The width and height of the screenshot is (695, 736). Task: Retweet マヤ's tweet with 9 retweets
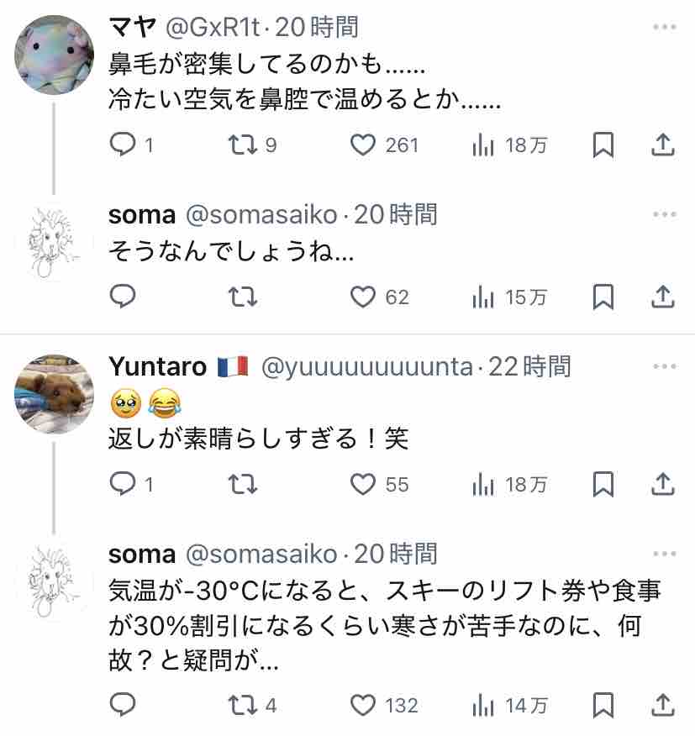[x=243, y=145]
